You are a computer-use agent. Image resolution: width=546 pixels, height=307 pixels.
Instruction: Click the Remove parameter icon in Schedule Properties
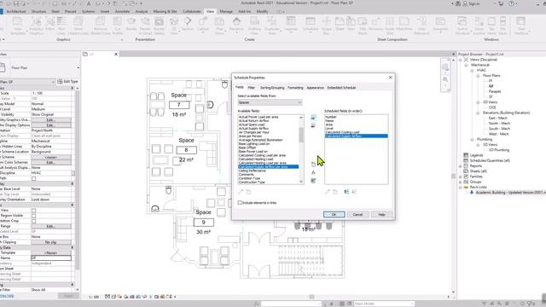(313, 125)
